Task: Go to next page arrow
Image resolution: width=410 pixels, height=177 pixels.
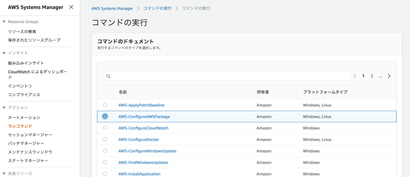Action: (x=389, y=76)
